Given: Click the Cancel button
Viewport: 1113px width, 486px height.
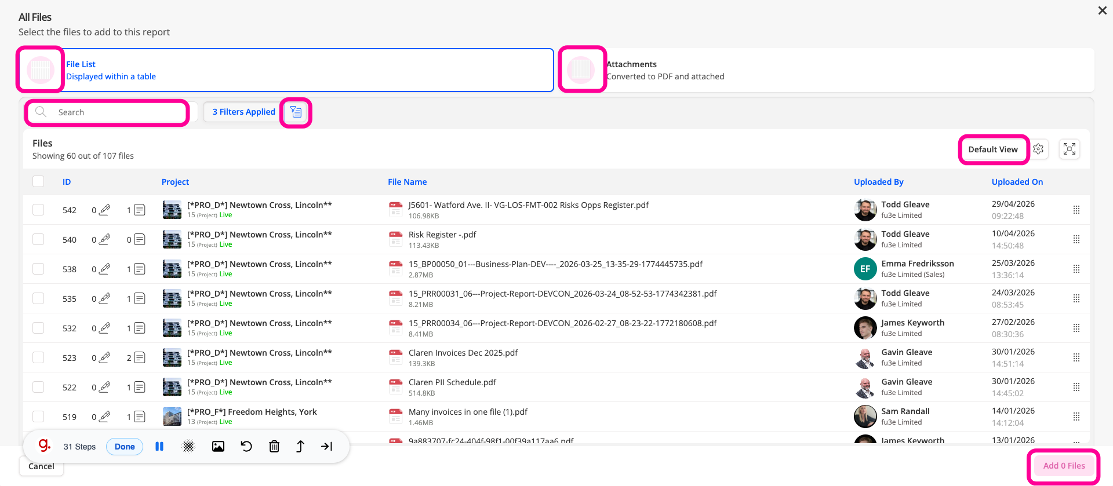Looking at the screenshot, I should 41,466.
